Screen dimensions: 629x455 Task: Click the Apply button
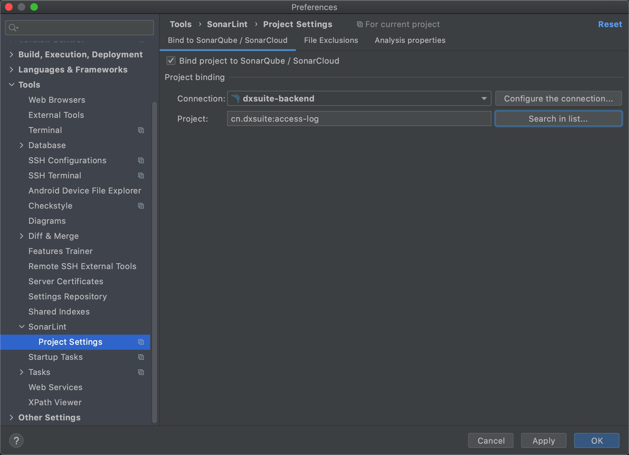544,441
